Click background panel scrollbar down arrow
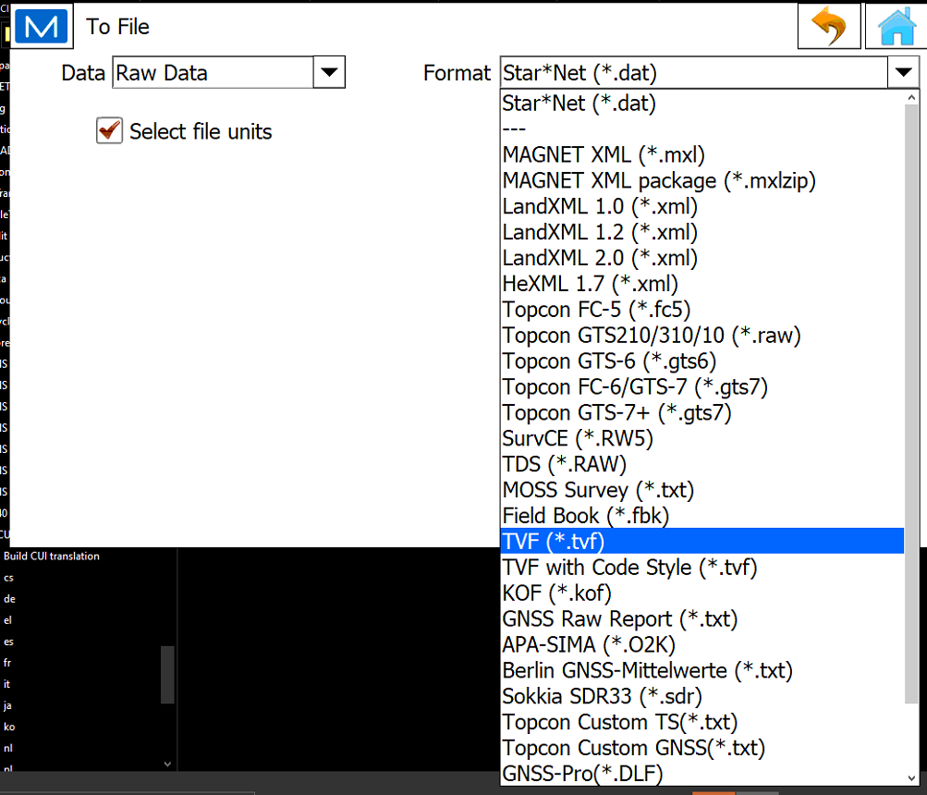The image size is (927, 795). click(168, 764)
